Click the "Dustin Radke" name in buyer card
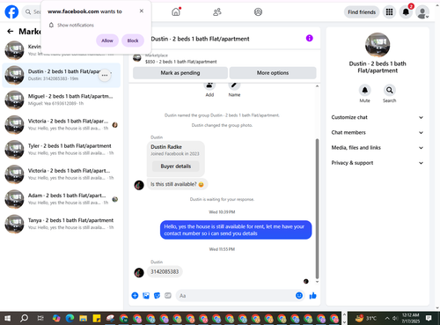Viewport: 440px width, 325px height. [166, 147]
